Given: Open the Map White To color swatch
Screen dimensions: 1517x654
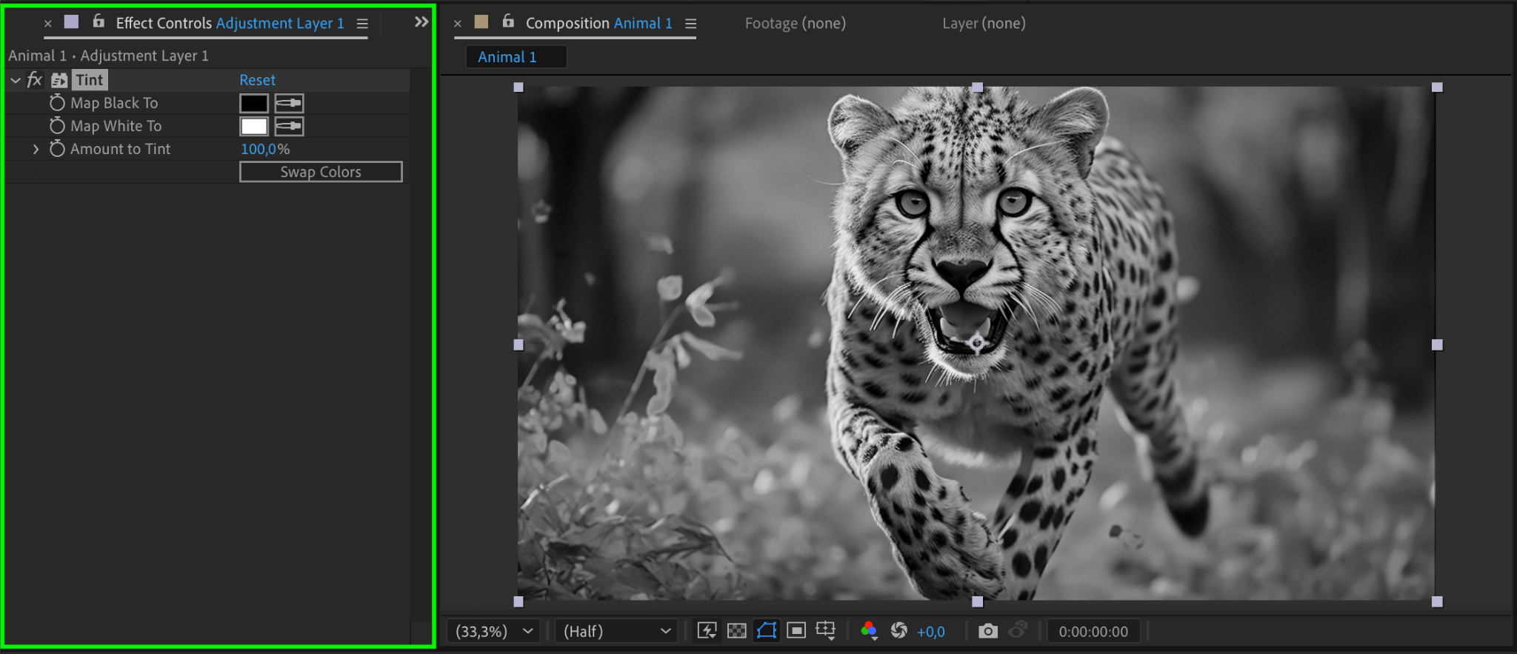Looking at the screenshot, I should click(253, 126).
